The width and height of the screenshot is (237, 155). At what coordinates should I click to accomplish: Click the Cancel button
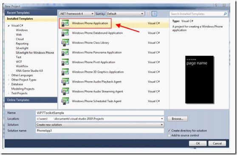point(217,144)
